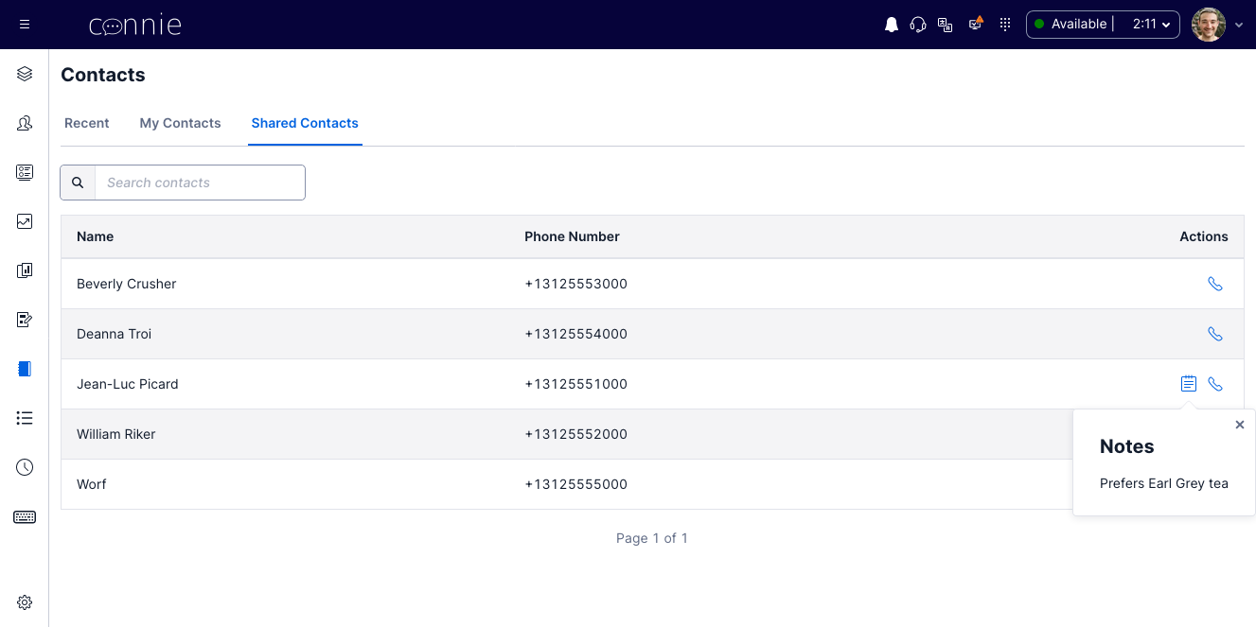Select the blue contacts book sidebar icon
Viewport: 1256px width, 627px height.
[x=25, y=369]
